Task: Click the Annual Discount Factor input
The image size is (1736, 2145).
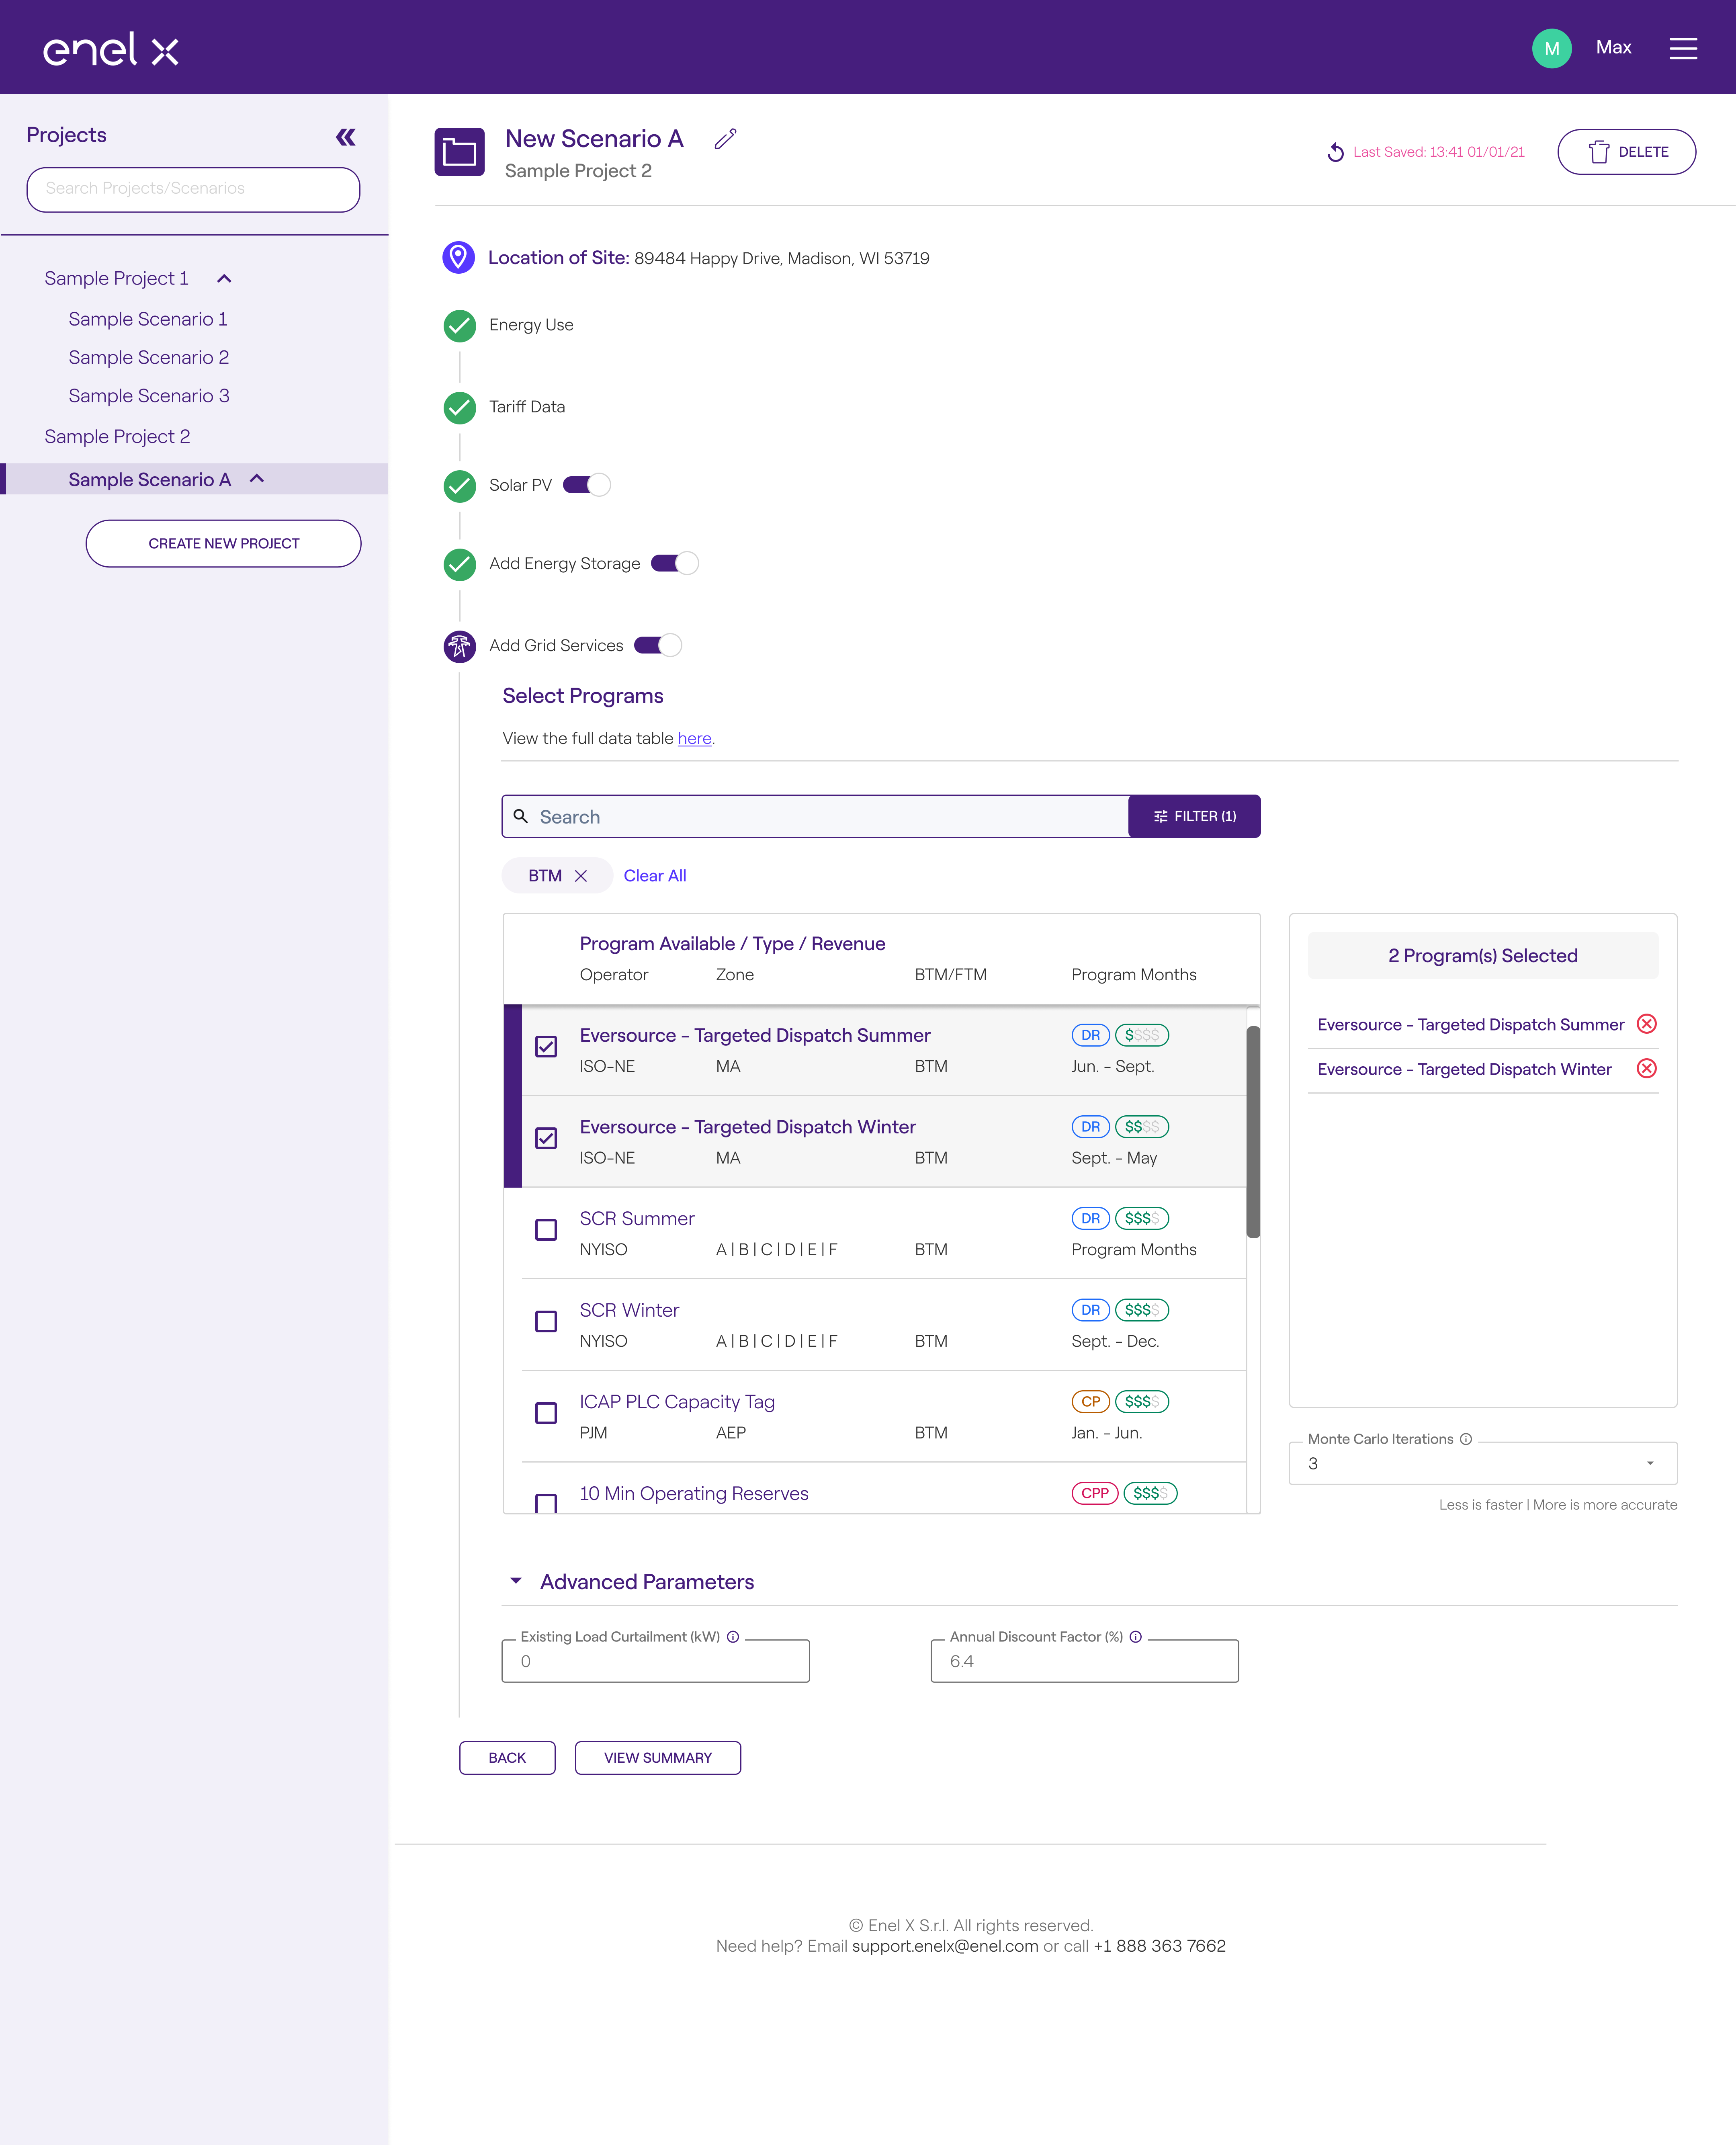Action: click(1084, 1661)
